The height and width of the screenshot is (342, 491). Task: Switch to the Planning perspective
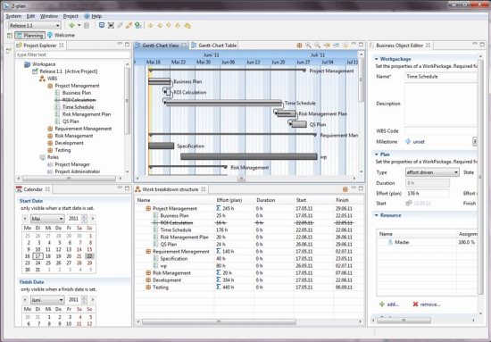tap(29, 36)
